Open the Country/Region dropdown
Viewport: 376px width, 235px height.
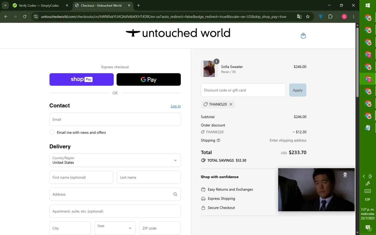pyautogui.click(x=115, y=160)
